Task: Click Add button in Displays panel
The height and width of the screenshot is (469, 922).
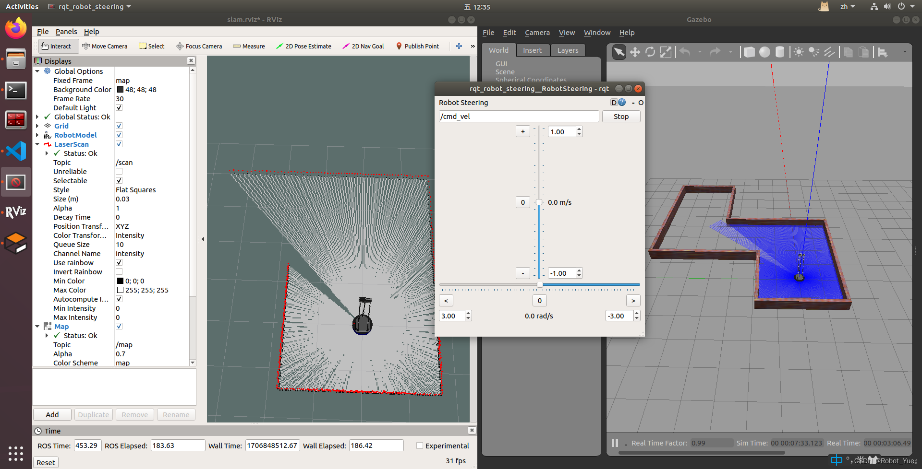Action: [x=52, y=414]
